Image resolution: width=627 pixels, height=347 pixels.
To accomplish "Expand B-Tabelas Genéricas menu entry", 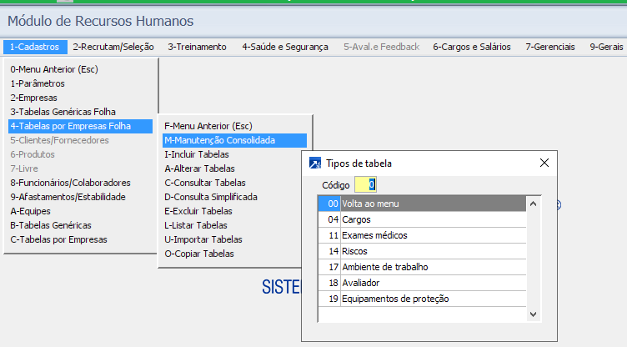I will 51,225.
